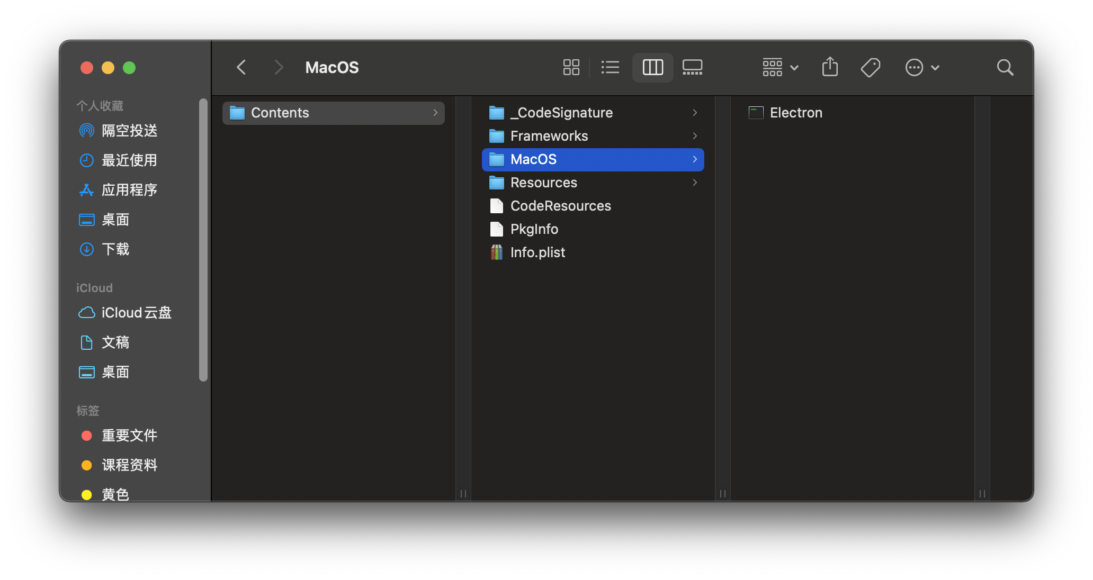Open Applications (应用程序) in the sidebar

[129, 190]
